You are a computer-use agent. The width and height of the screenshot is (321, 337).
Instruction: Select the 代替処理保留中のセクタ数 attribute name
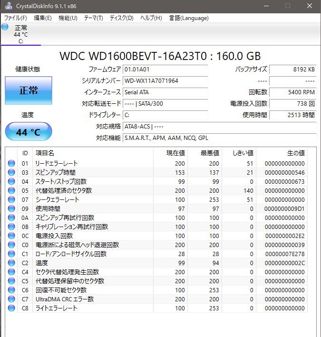coord(70,281)
